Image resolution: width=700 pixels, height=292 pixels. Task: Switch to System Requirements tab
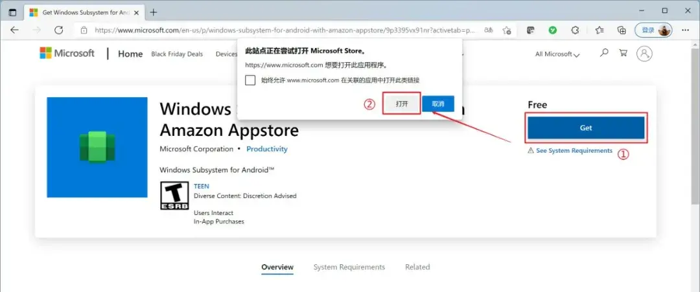click(349, 267)
